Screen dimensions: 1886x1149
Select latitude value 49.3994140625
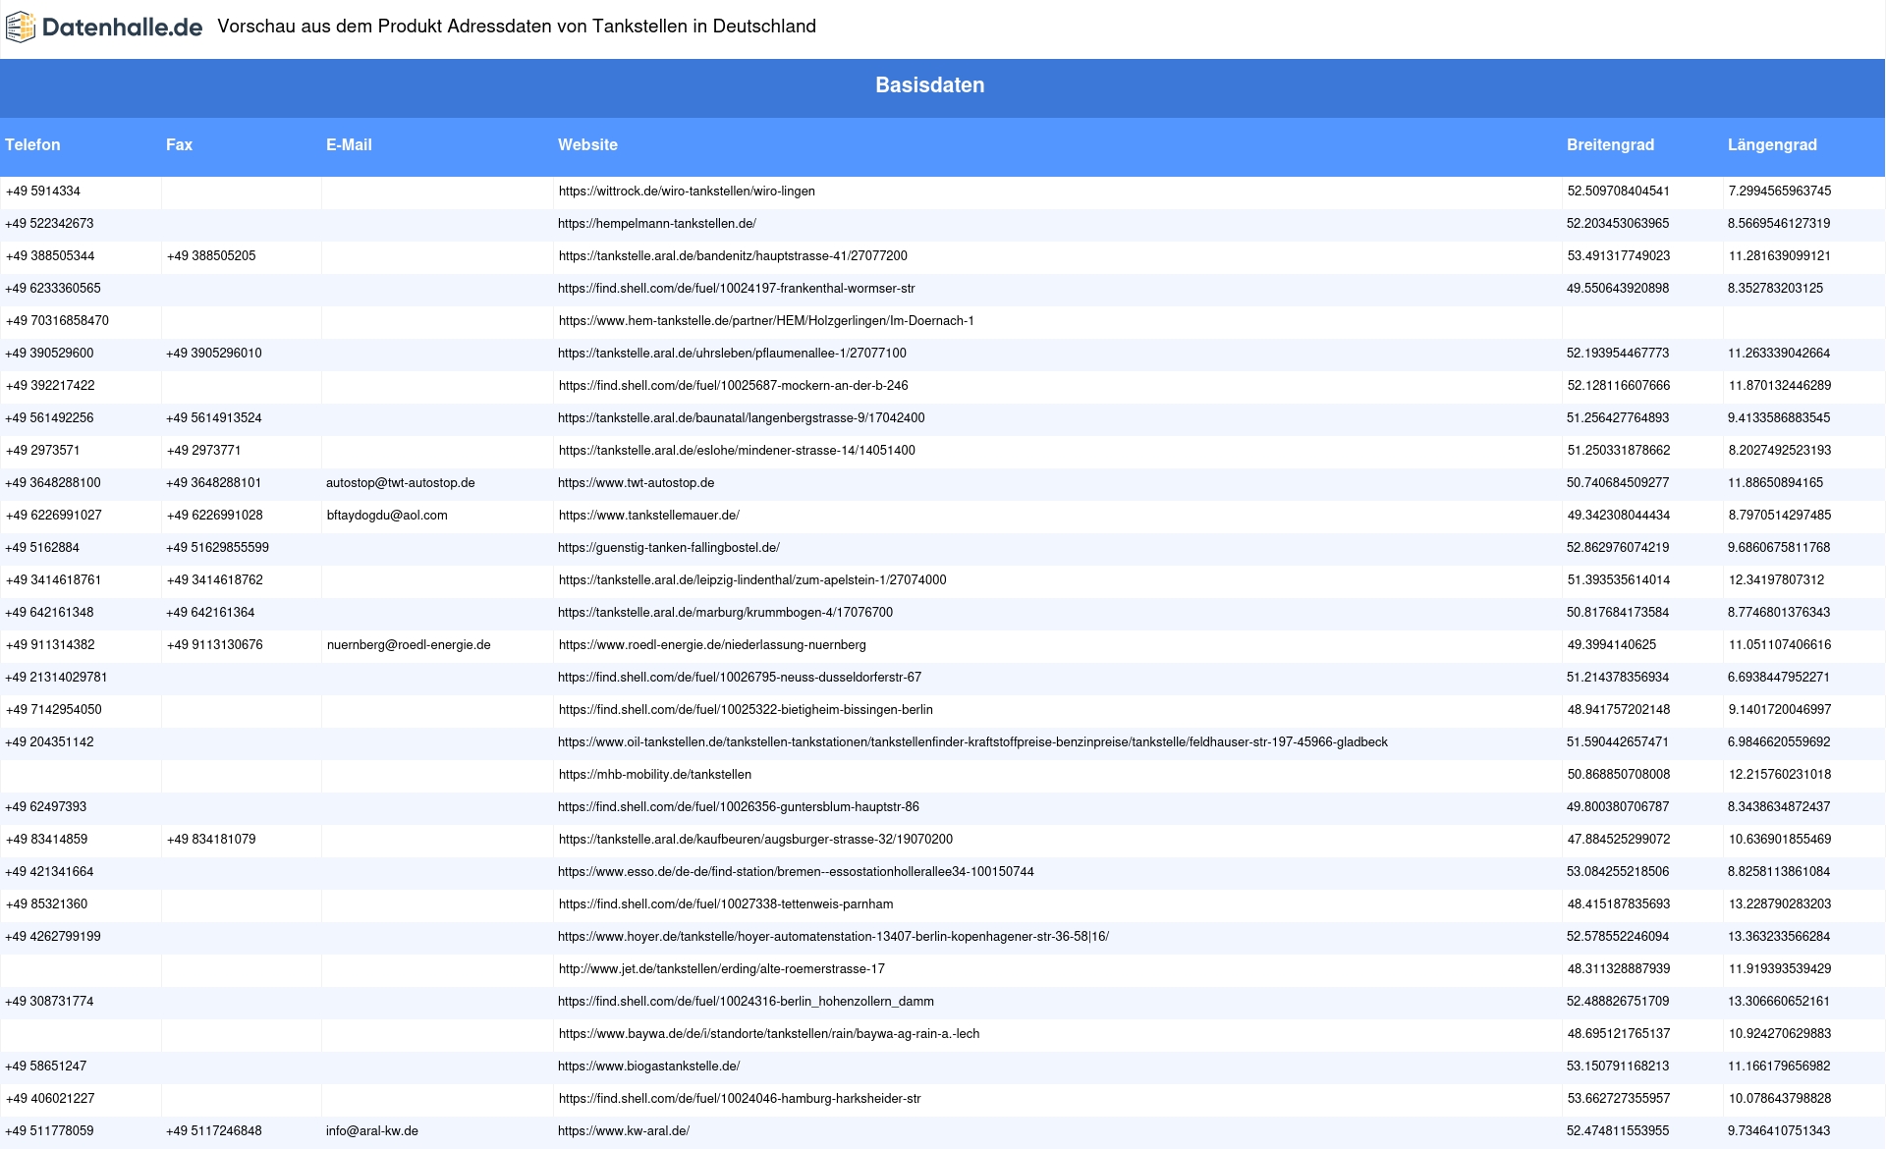pyautogui.click(x=1612, y=645)
